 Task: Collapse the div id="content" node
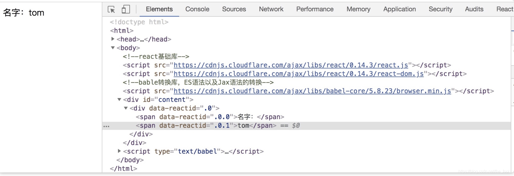(x=119, y=99)
